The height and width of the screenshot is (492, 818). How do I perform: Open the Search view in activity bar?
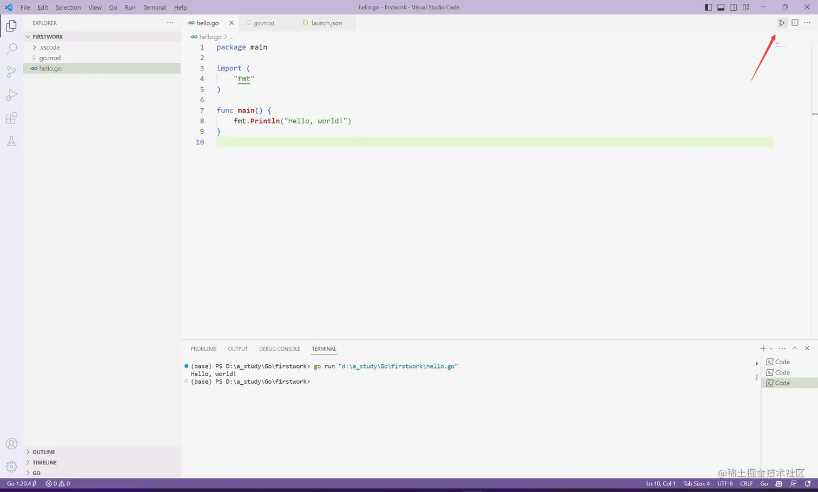(11, 49)
